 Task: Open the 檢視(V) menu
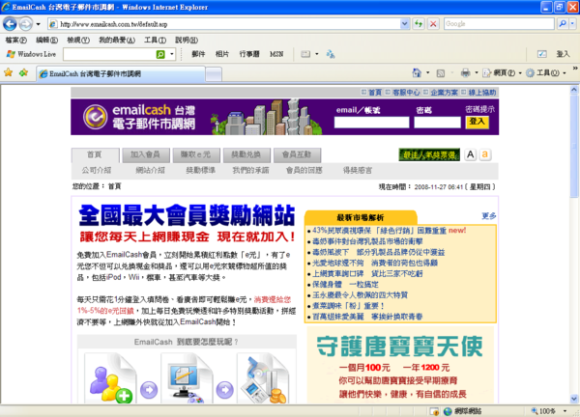pyautogui.click(x=78, y=40)
